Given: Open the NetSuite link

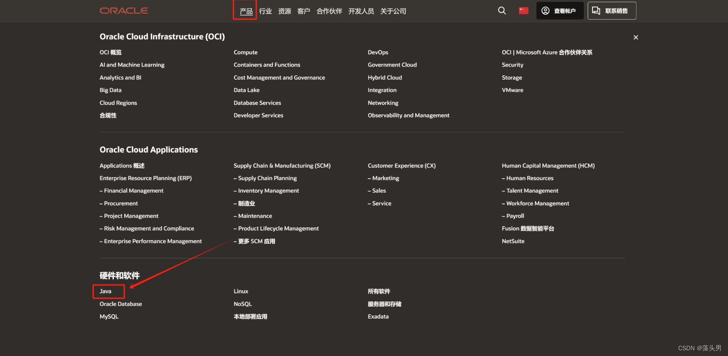Looking at the screenshot, I should [x=513, y=241].
